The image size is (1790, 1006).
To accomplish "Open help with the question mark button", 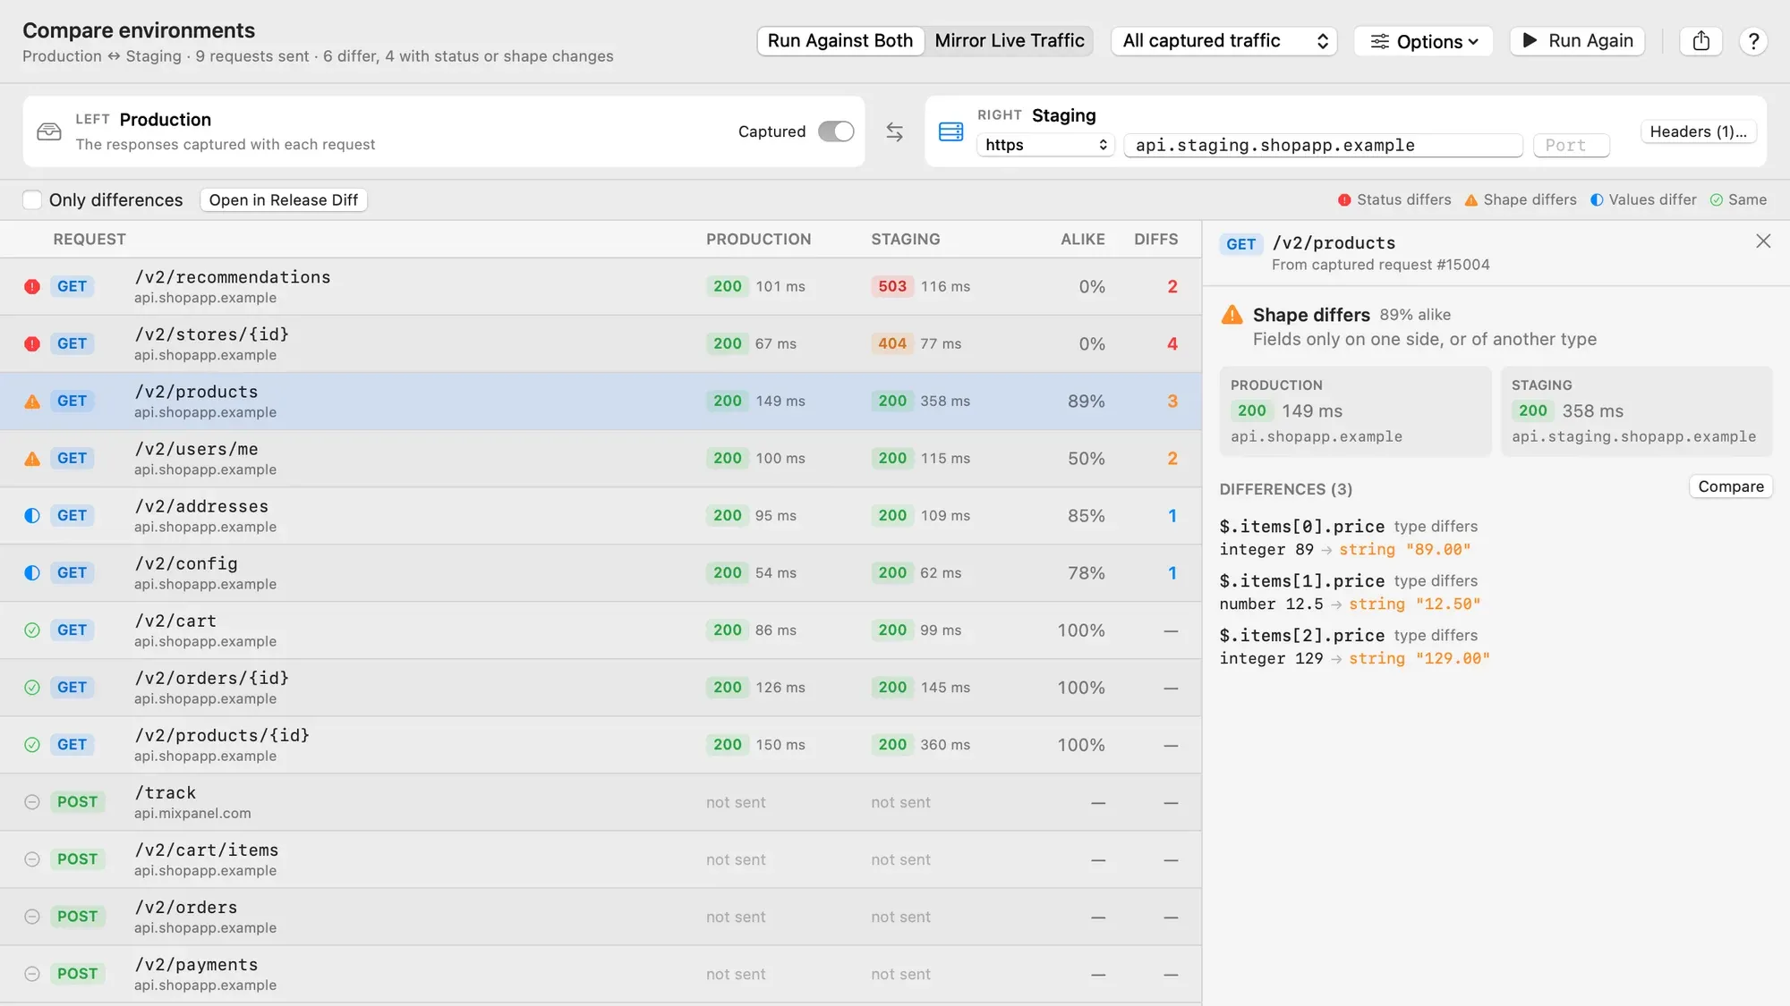I will click(x=1753, y=41).
